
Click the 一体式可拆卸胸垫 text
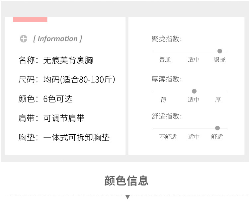pyautogui.click(x=76, y=137)
